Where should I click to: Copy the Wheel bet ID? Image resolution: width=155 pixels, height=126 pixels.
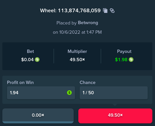click(105, 11)
